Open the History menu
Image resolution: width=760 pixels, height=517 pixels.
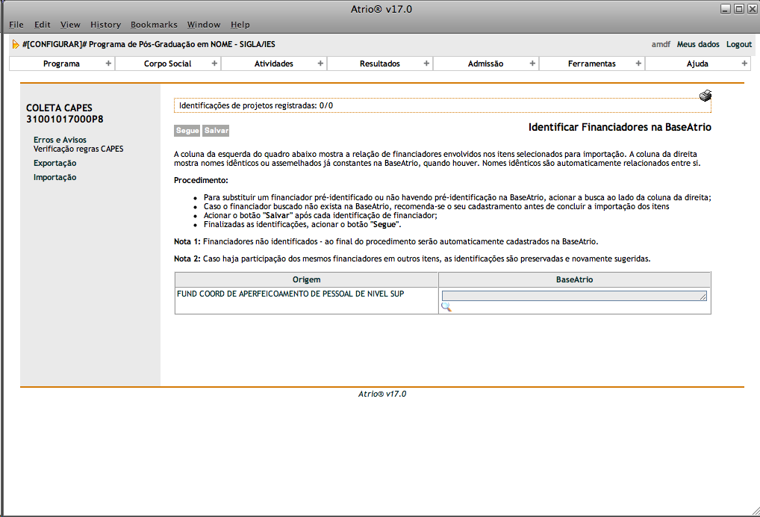(x=105, y=25)
